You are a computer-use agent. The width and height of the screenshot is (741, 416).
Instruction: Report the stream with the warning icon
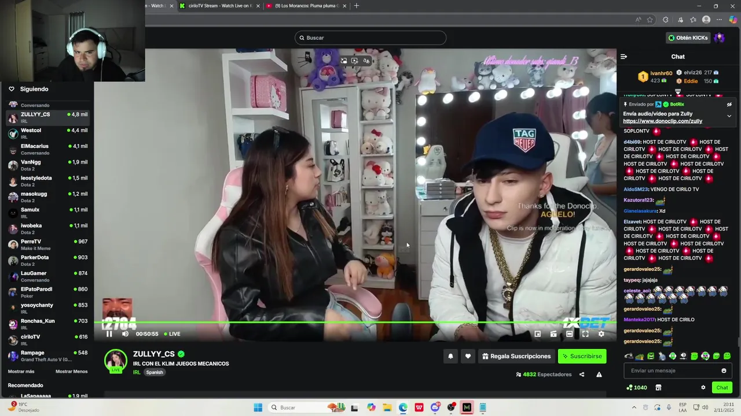click(599, 374)
